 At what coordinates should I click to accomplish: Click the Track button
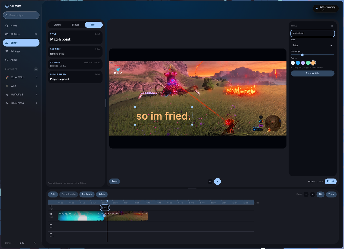[x=331, y=194]
